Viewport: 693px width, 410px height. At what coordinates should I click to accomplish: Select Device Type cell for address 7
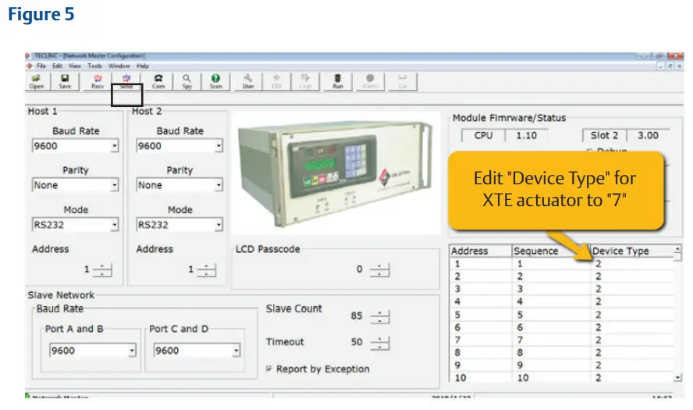click(632, 340)
